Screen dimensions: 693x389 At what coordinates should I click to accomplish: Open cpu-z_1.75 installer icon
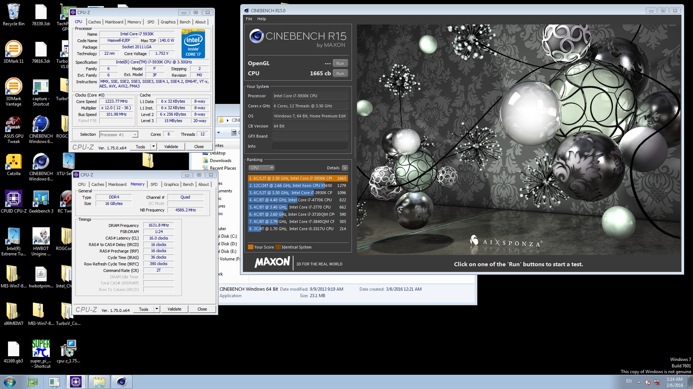pos(68,352)
